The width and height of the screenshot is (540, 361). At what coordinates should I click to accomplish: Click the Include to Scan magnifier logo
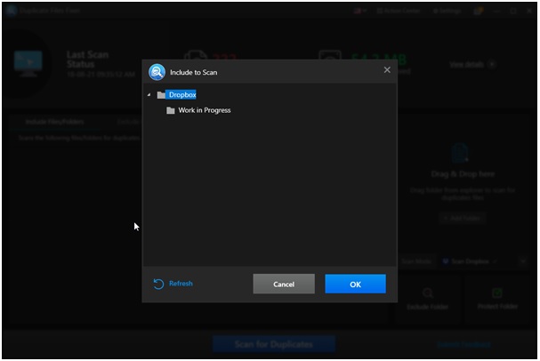(157, 72)
